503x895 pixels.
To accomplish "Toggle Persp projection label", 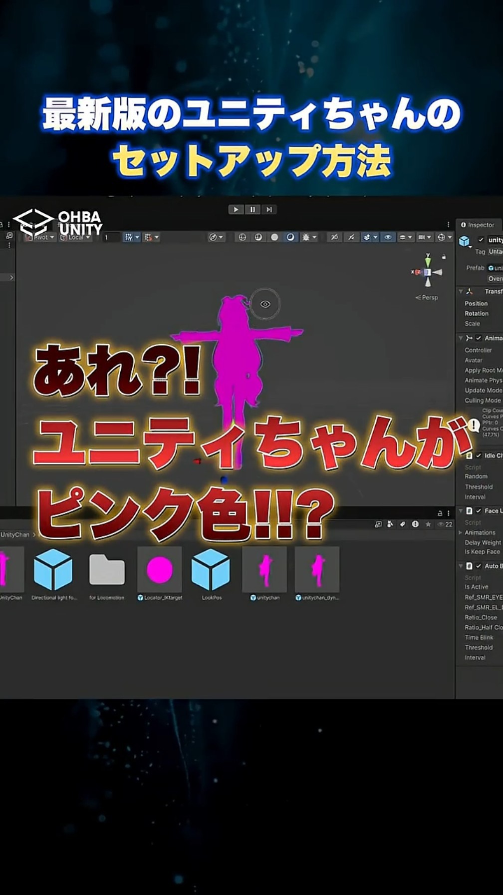I will [427, 298].
